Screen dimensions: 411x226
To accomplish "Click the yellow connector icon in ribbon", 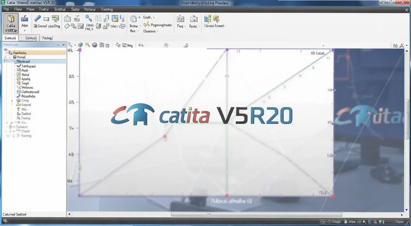I will [146, 25].
